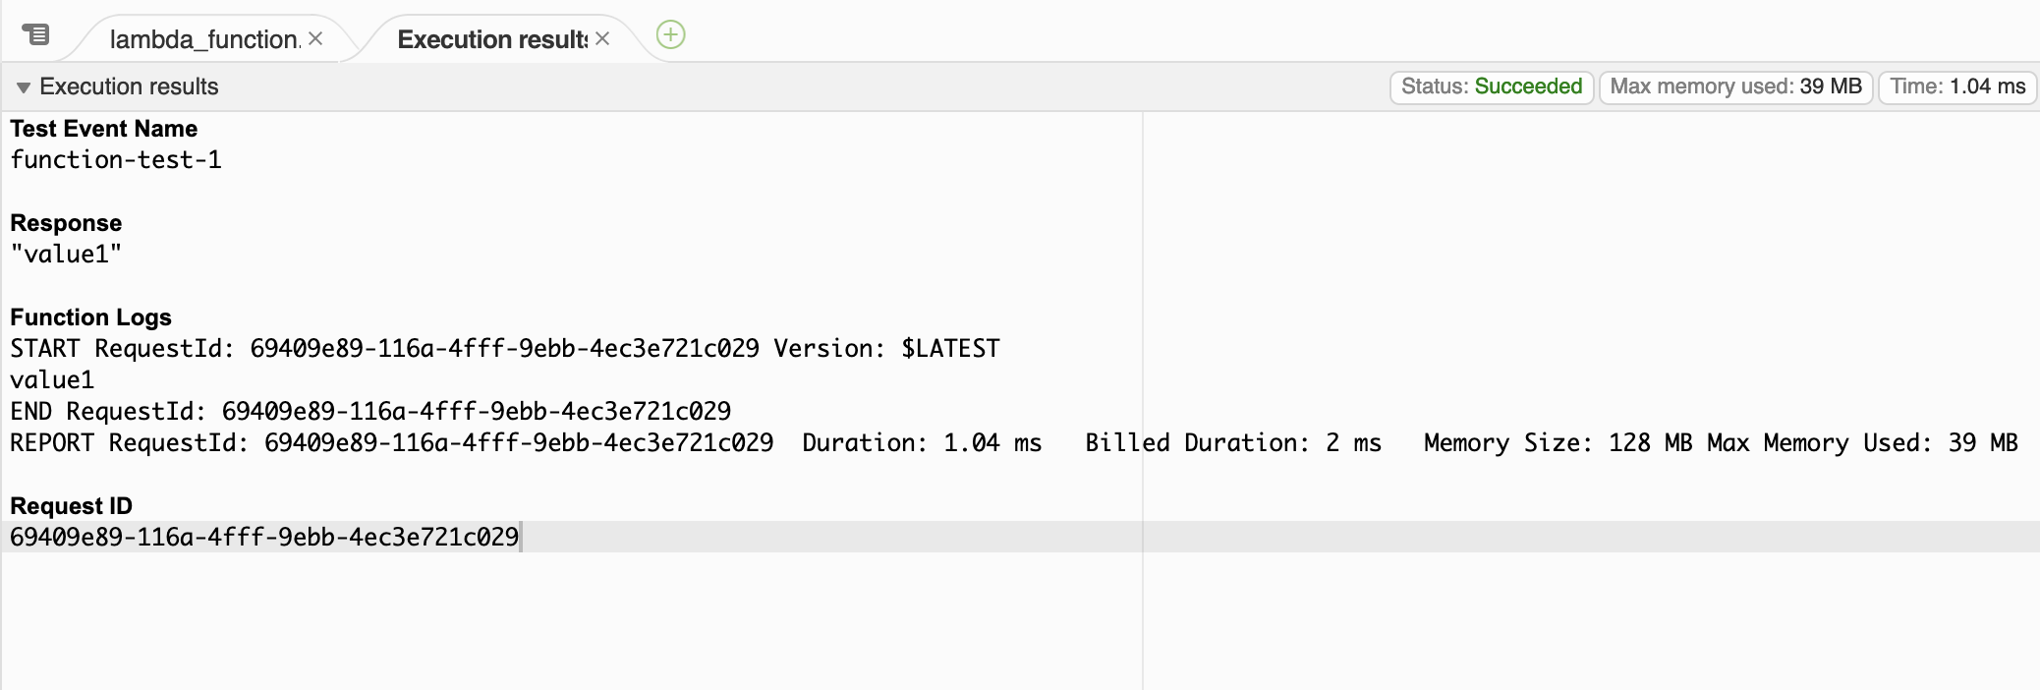Click the function-test-1 event name
The width and height of the screenshot is (2040, 690).
116,159
